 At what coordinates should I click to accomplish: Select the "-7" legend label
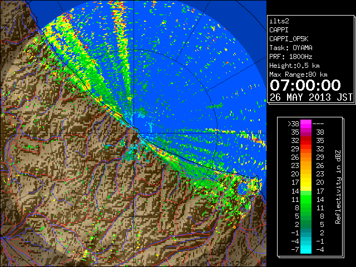pyautogui.click(x=295, y=250)
